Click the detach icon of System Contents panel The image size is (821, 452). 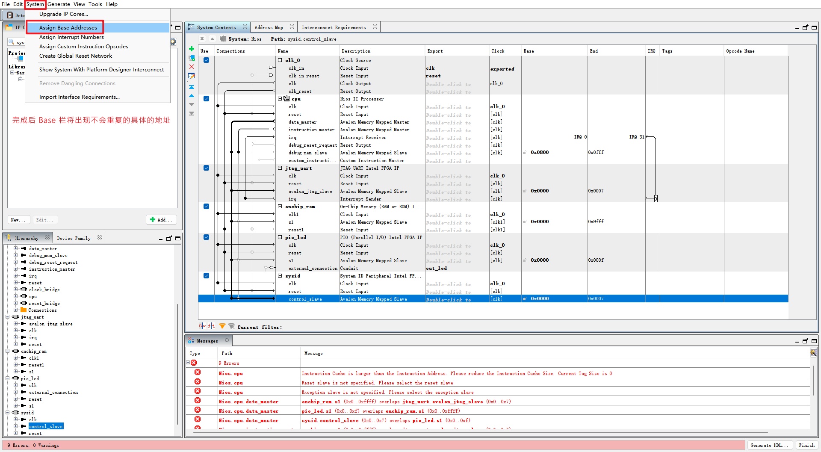[805, 27]
